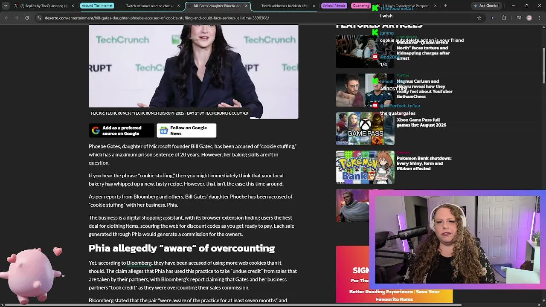Open the Magnus Carlsen article thumbnail

(x=365, y=90)
